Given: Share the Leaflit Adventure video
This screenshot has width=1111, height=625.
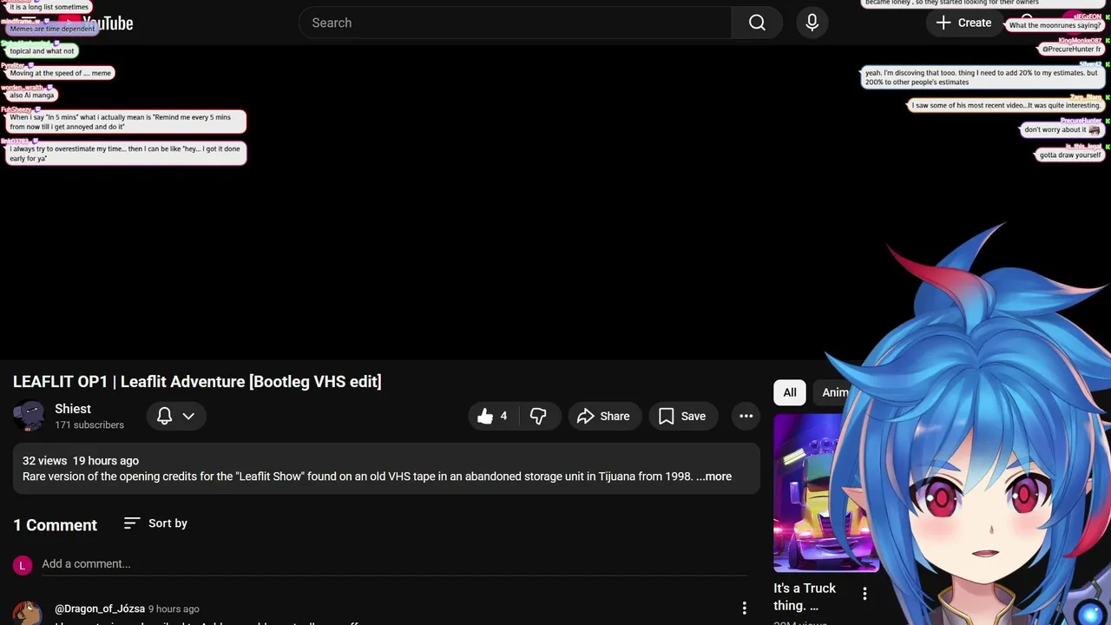Looking at the screenshot, I should coord(604,416).
